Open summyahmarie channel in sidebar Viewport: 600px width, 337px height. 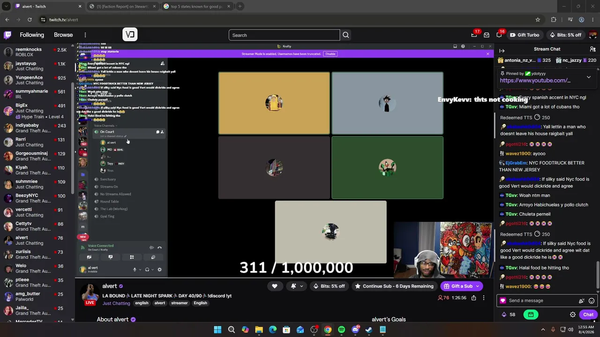[x=37, y=94]
